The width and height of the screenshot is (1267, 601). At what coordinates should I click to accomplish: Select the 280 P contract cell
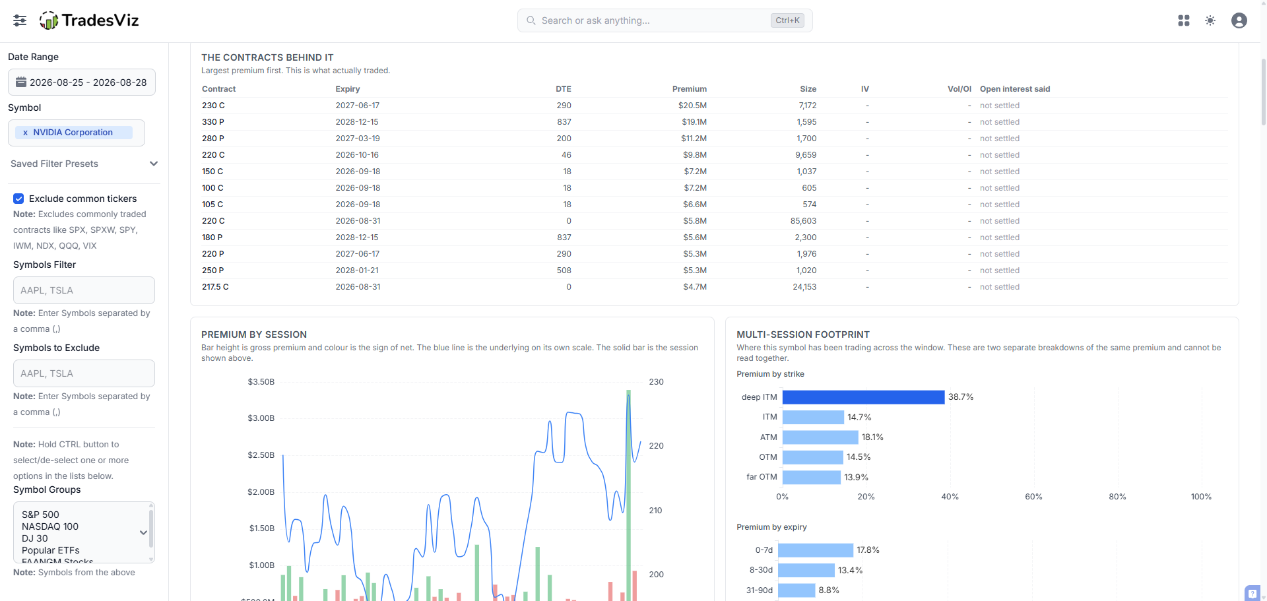[x=213, y=139]
